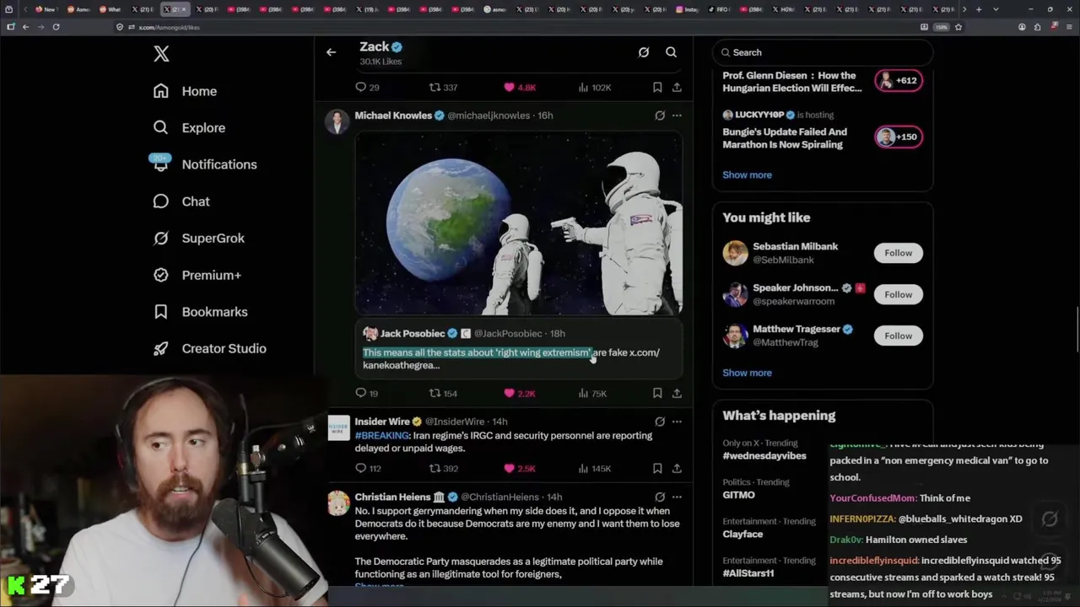Click the #BREAKING hashtag link
This screenshot has height=607, width=1080.
[x=381, y=436]
